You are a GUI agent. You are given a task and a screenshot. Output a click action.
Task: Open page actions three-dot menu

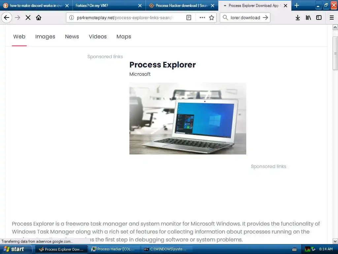[202, 18]
